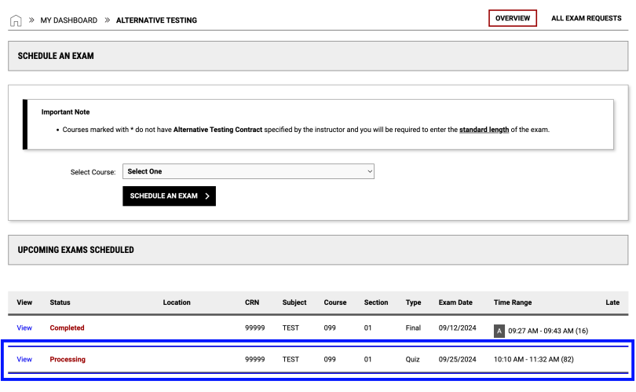Click the Location column header
The image size is (636, 392).
(177, 302)
